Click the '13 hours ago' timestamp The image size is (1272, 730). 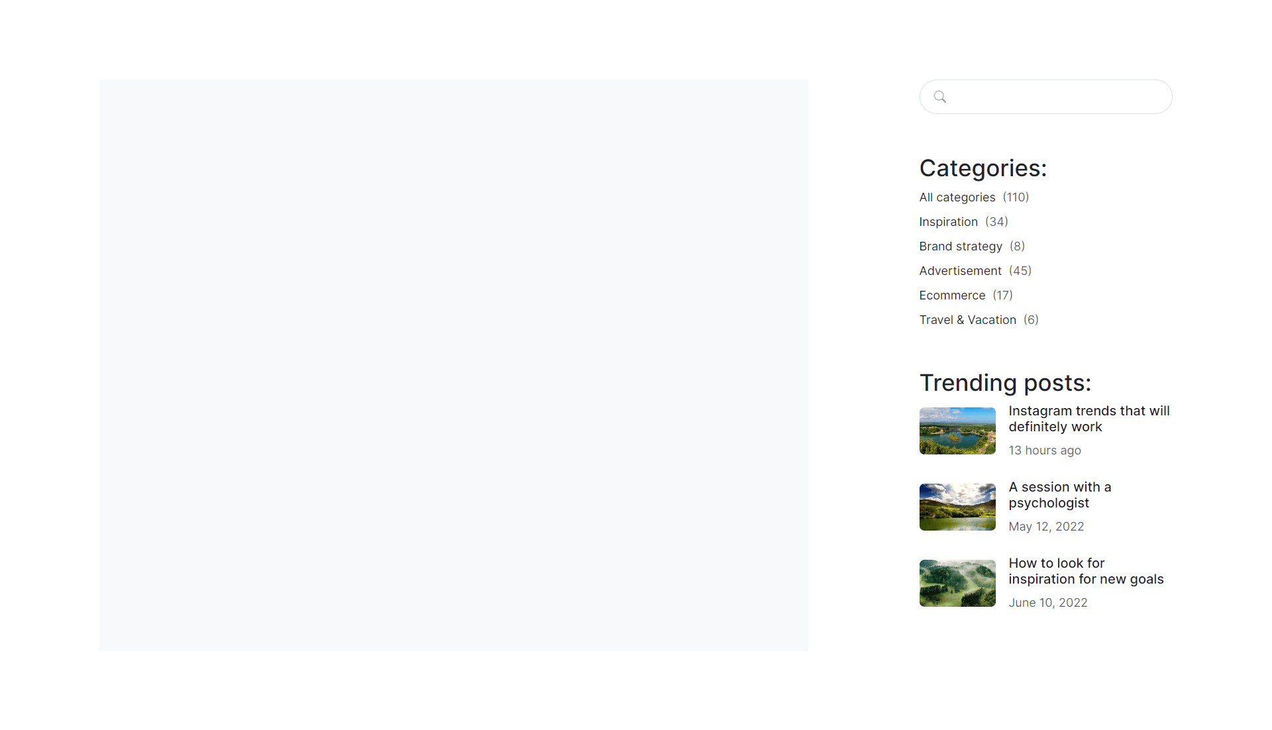[1045, 450]
